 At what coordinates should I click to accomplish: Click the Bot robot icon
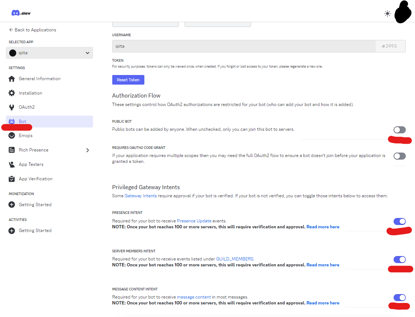[12, 121]
